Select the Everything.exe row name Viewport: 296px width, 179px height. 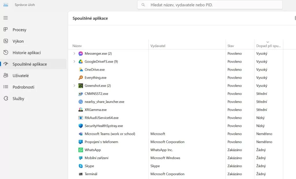95,78
